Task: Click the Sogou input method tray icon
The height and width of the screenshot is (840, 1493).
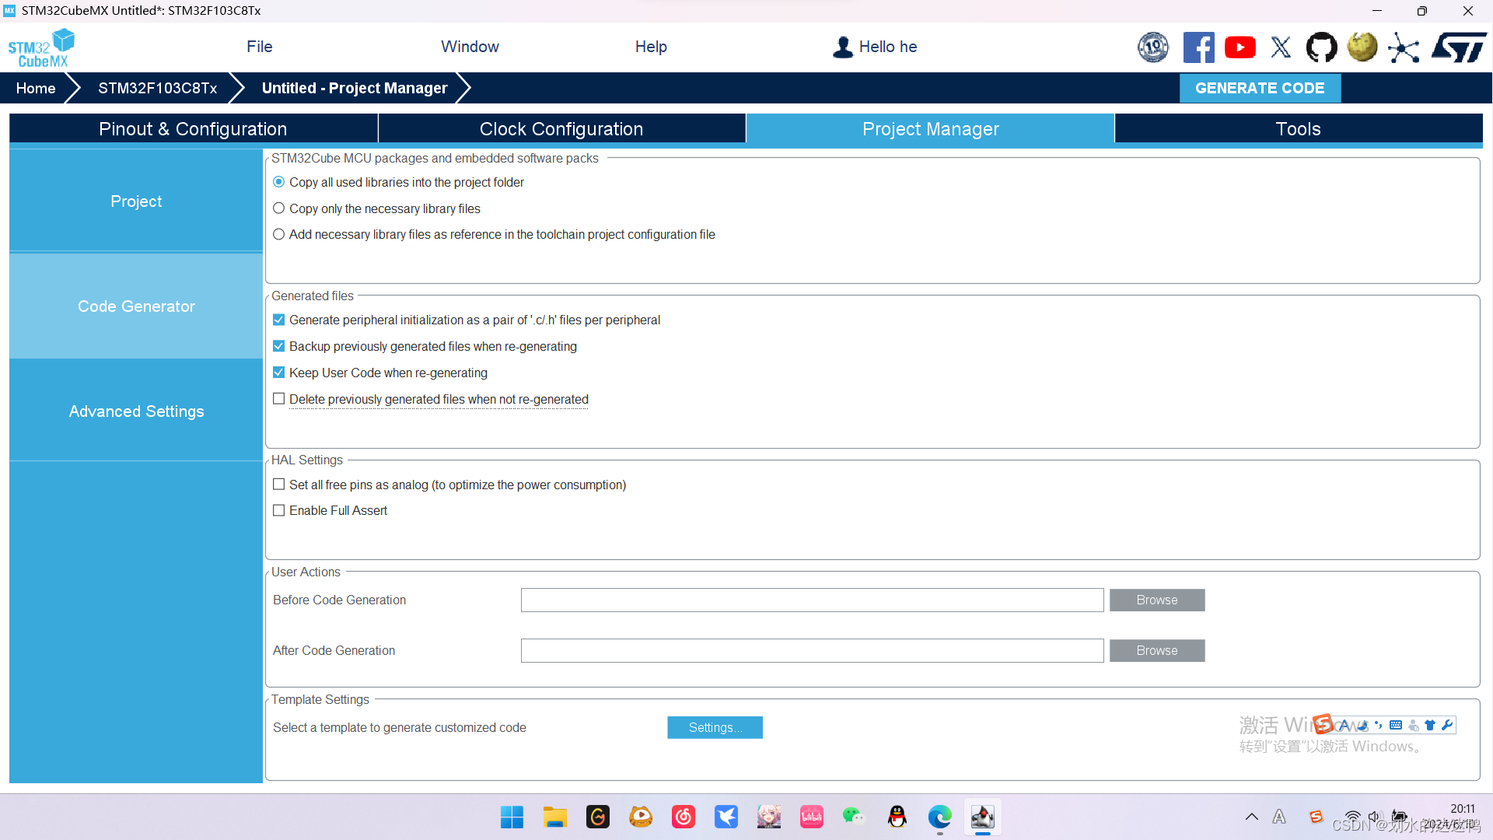Action: point(1316,817)
